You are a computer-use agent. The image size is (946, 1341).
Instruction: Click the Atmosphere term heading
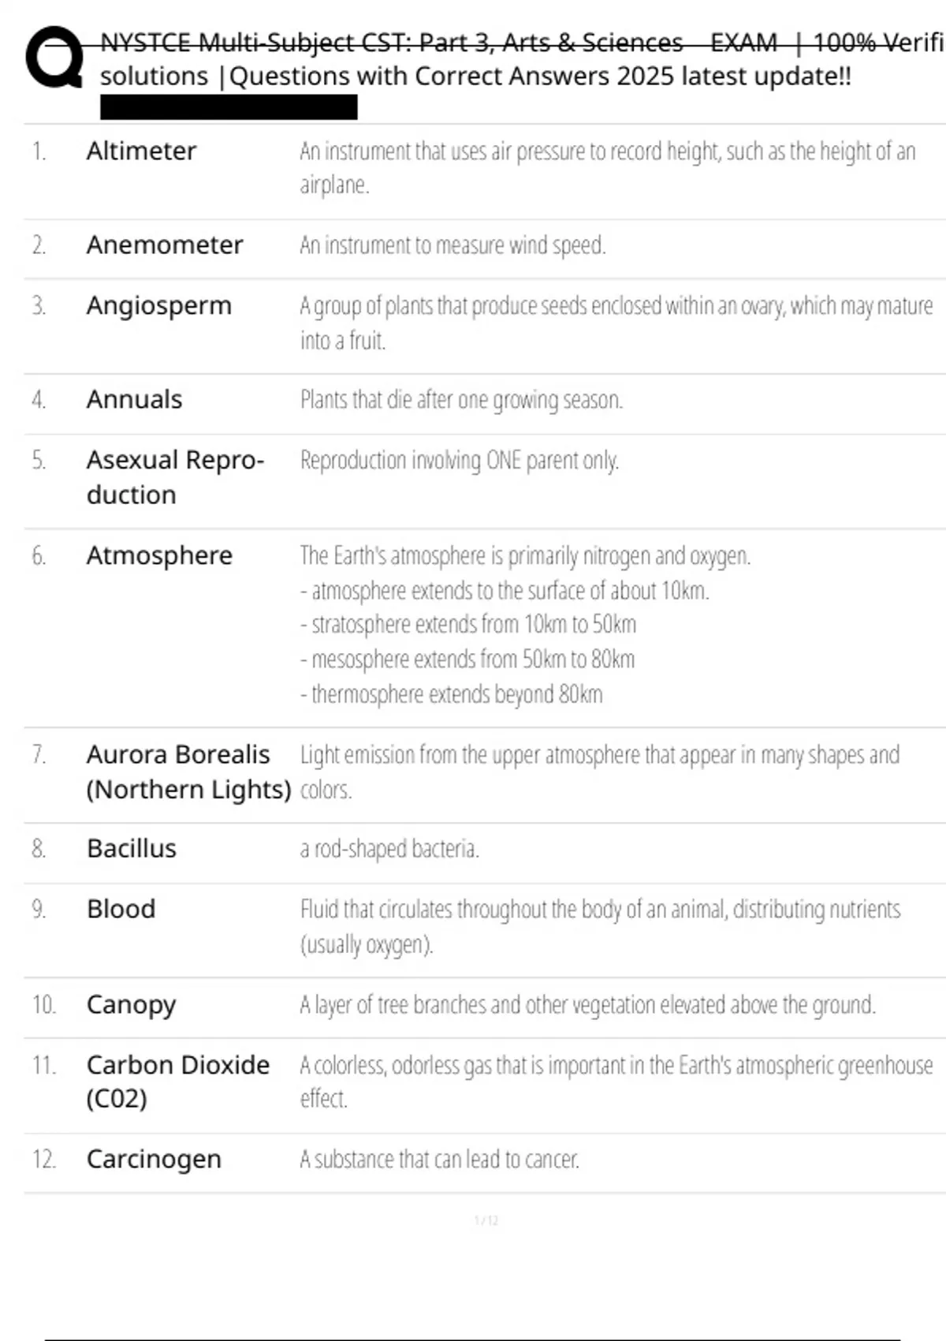[159, 555]
